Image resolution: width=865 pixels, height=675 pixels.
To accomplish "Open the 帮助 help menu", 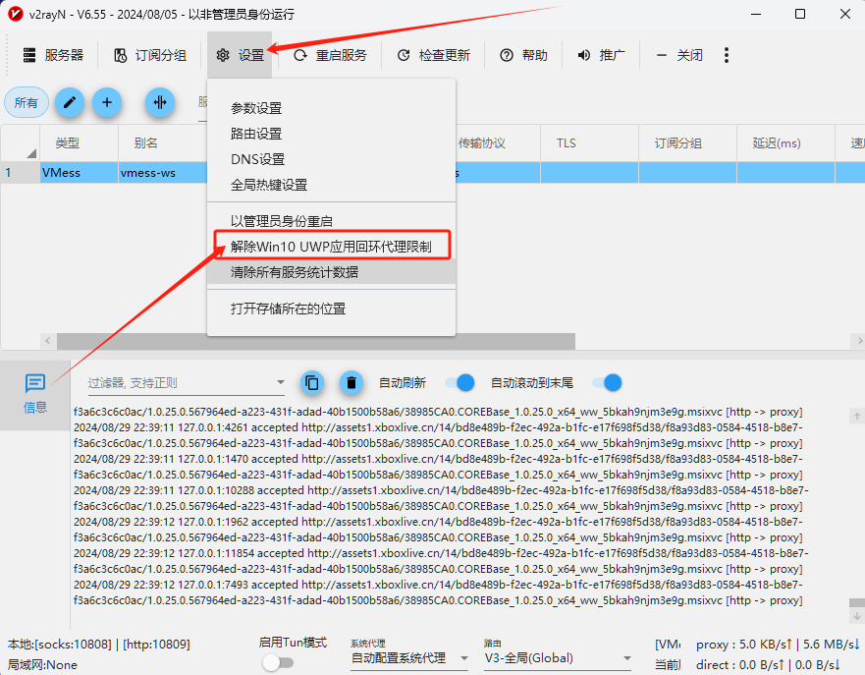I will pos(524,55).
